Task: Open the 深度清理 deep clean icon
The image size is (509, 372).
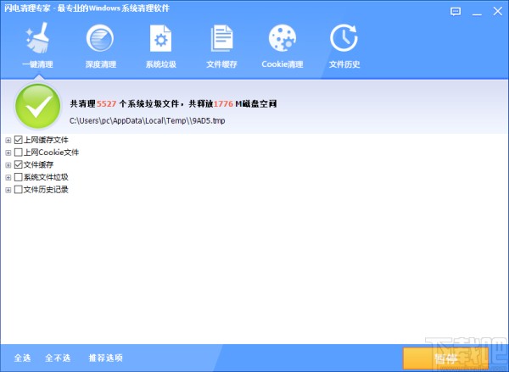Action: pyautogui.click(x=100, y=38)
